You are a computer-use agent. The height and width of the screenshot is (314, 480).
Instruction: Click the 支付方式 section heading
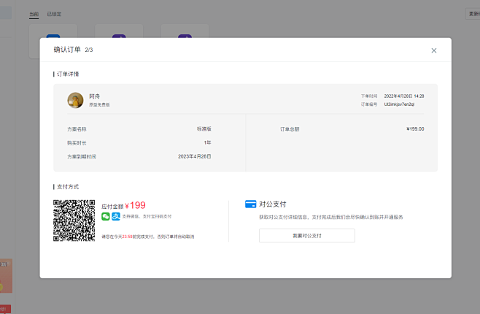coord(68,187)
